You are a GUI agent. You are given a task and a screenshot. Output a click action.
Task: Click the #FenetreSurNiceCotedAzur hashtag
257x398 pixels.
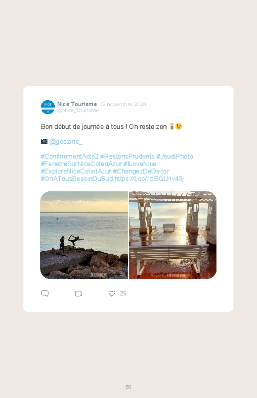click(x=81, y=164)
